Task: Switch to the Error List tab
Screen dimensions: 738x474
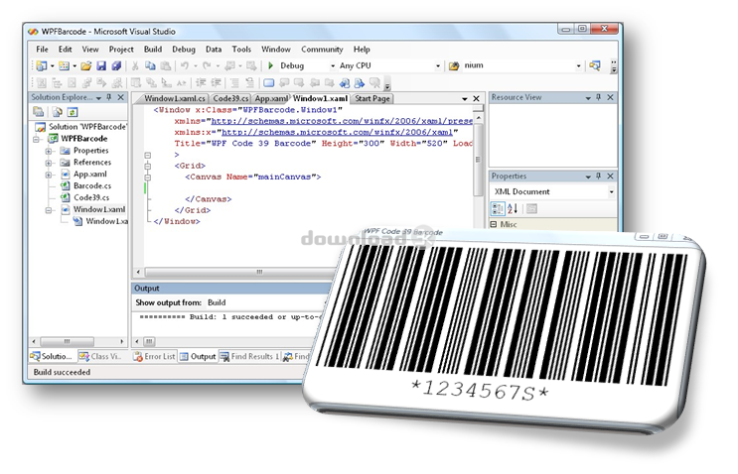Action: tap(154, 356)
